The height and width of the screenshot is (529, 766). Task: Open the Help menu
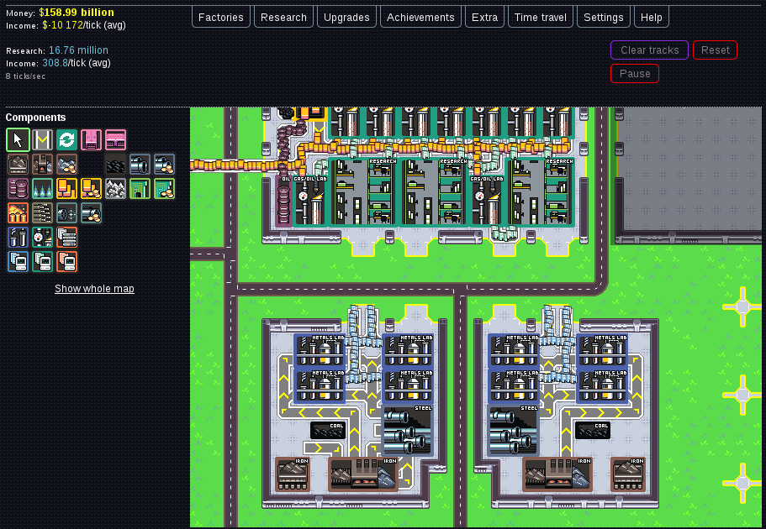651,17
